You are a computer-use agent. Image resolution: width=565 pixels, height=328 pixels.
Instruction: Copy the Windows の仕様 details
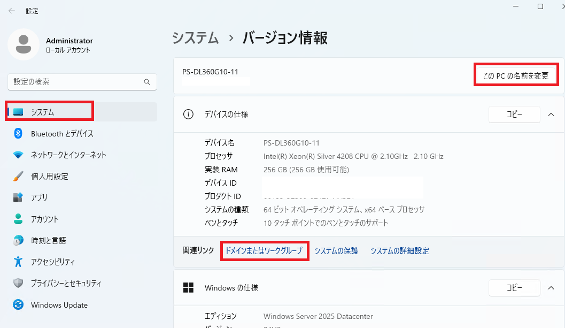[x=514, y=287]
